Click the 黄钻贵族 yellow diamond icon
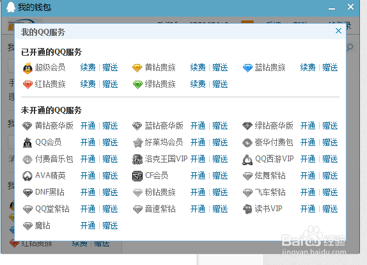367x265 pixels. pos(137,68)
